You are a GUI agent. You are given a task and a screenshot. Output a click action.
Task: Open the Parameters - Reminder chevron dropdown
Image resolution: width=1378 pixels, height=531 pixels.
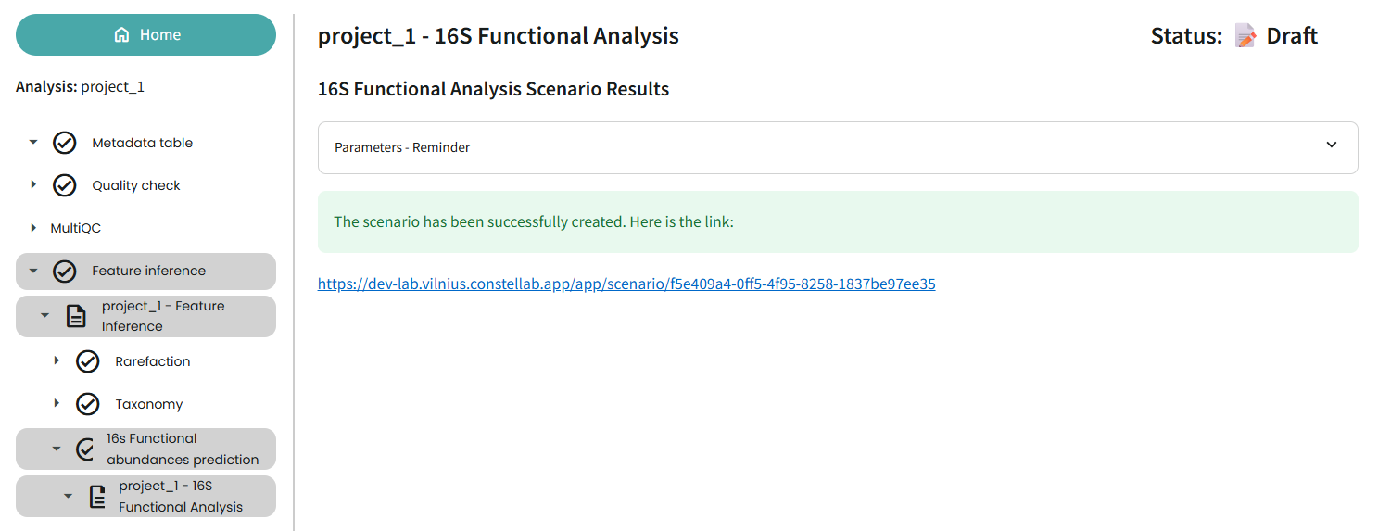1332,145
